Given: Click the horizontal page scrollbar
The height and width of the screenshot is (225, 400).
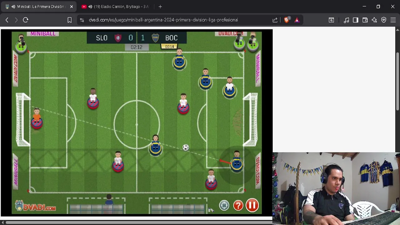Looking at the screenshot, I should pyautogui.click(x=139, y=222).
